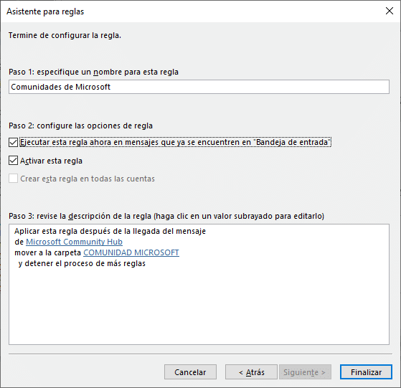Image resolution: width=401 pixels, height=388 pixels.
Task: Uncheck Ejecutar esta regla ahora en mensajes checkbox
Action: 14,143
